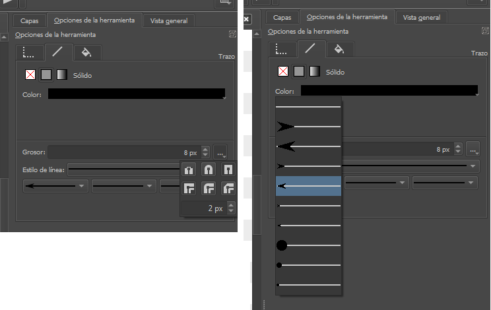The image size is (491, 310).
Task: Open fill bucket sub-tab in panel with cap popup
Action: pyautogui.click(x=87, y=52)
